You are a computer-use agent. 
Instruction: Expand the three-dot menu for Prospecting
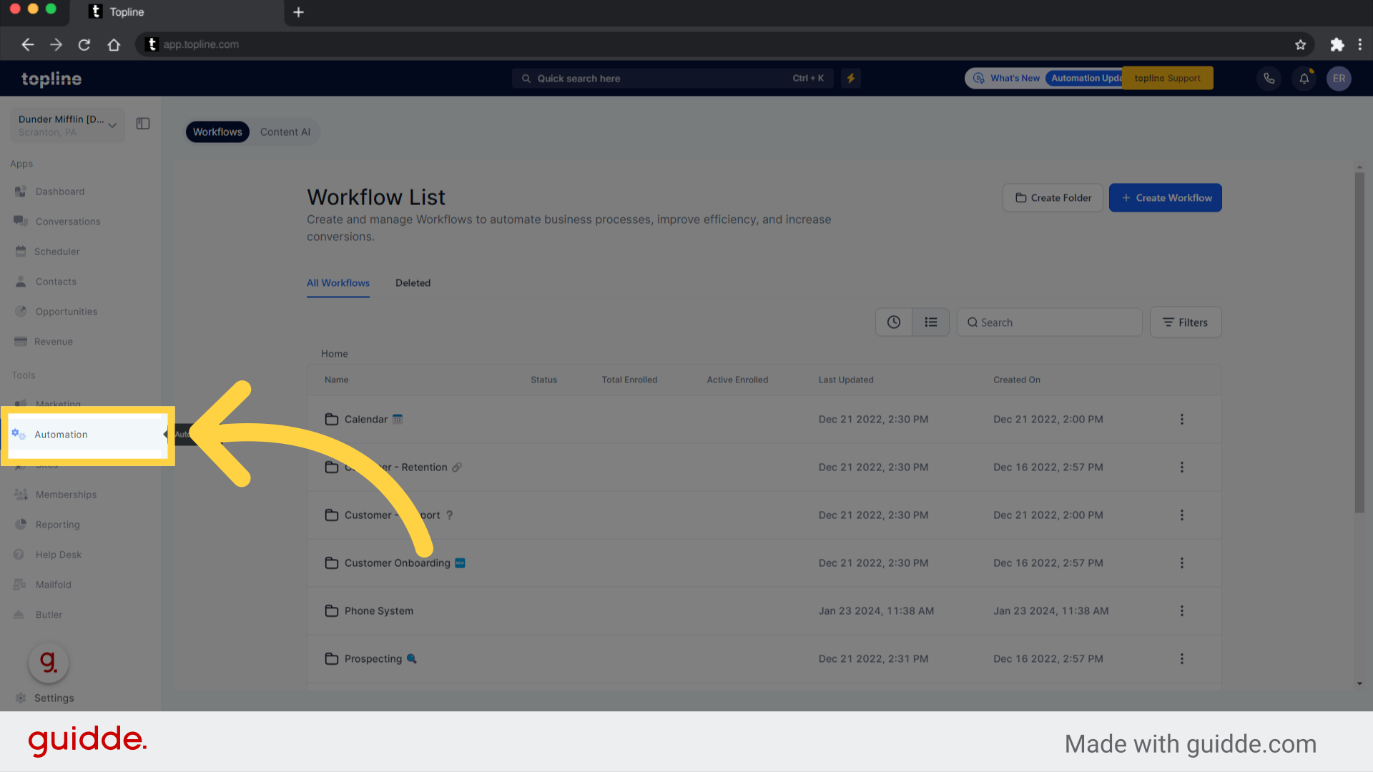pos(1183,658)
